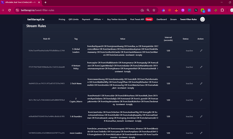
Task: Edit the 3 Tech News rule
Action: (x=201, y=84)
